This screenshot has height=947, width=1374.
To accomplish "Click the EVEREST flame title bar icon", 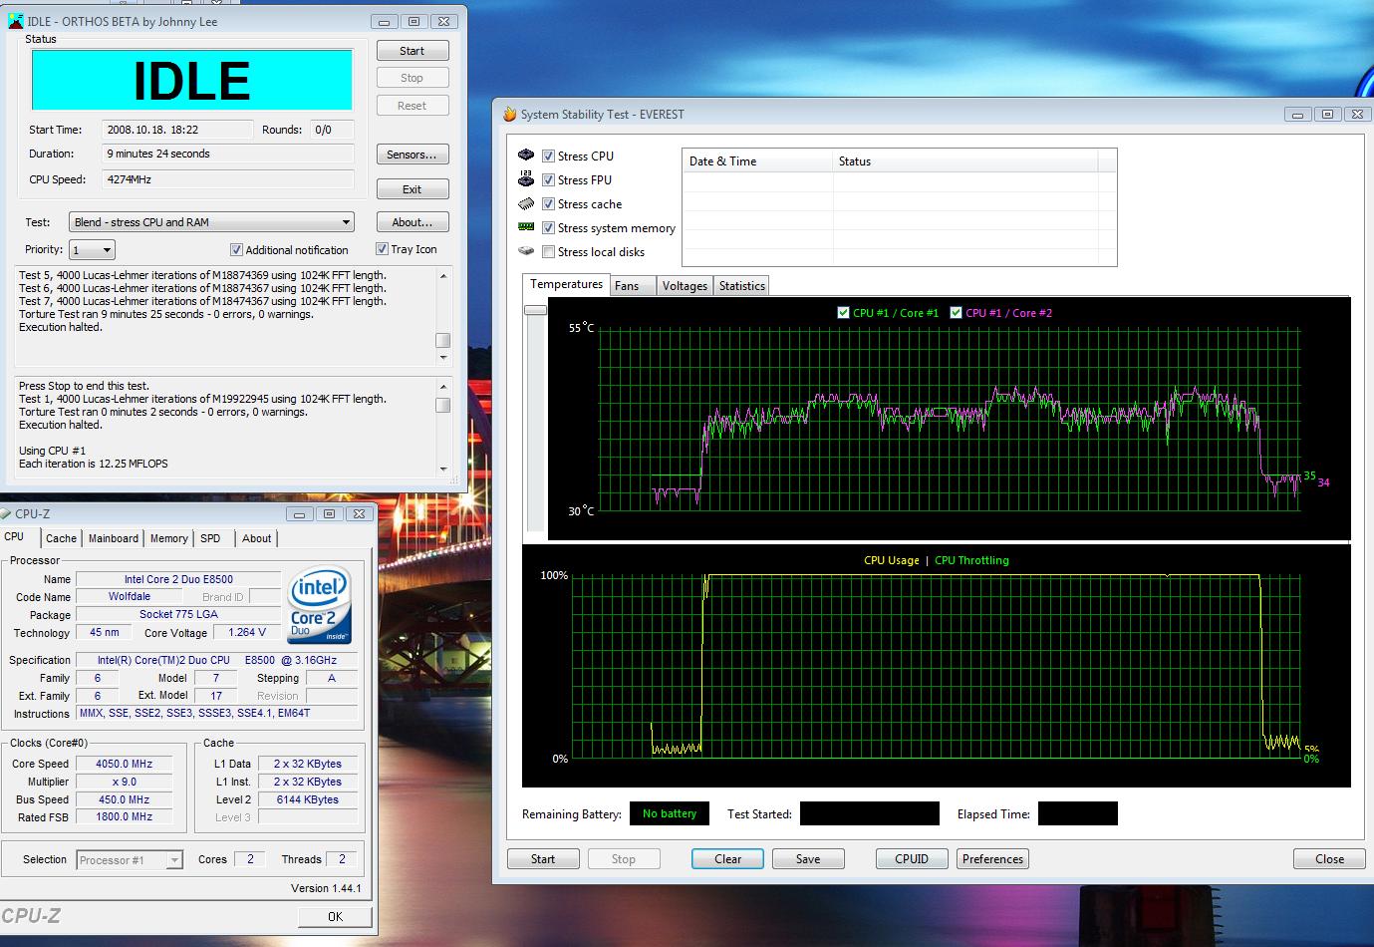I will [x=509, y=115].
